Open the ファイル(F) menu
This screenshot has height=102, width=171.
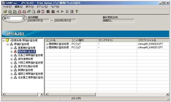7,7
